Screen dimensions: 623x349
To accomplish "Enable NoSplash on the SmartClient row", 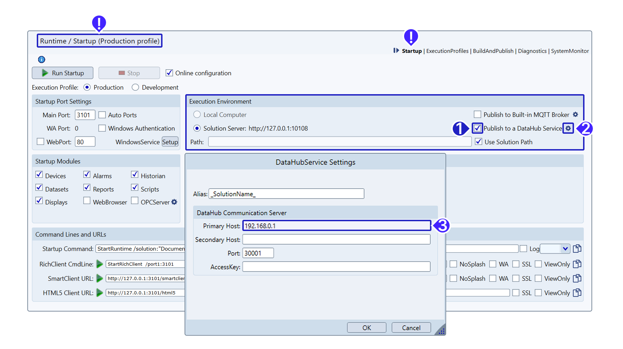I will 454,278.
